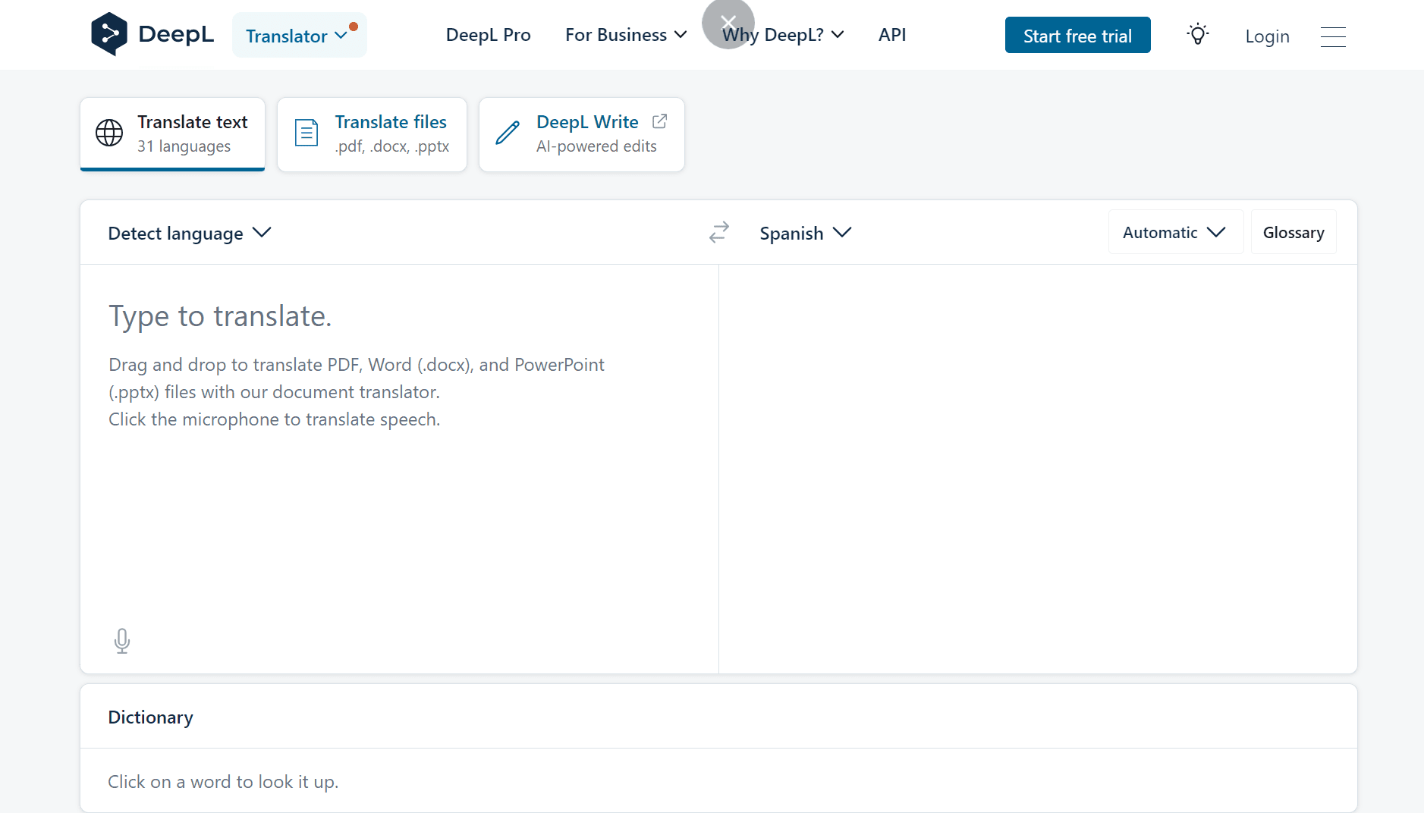Viewport: 1424px width, 813px height.
Task: Click the globe icon on Translate text
Action: pos(108,133)
